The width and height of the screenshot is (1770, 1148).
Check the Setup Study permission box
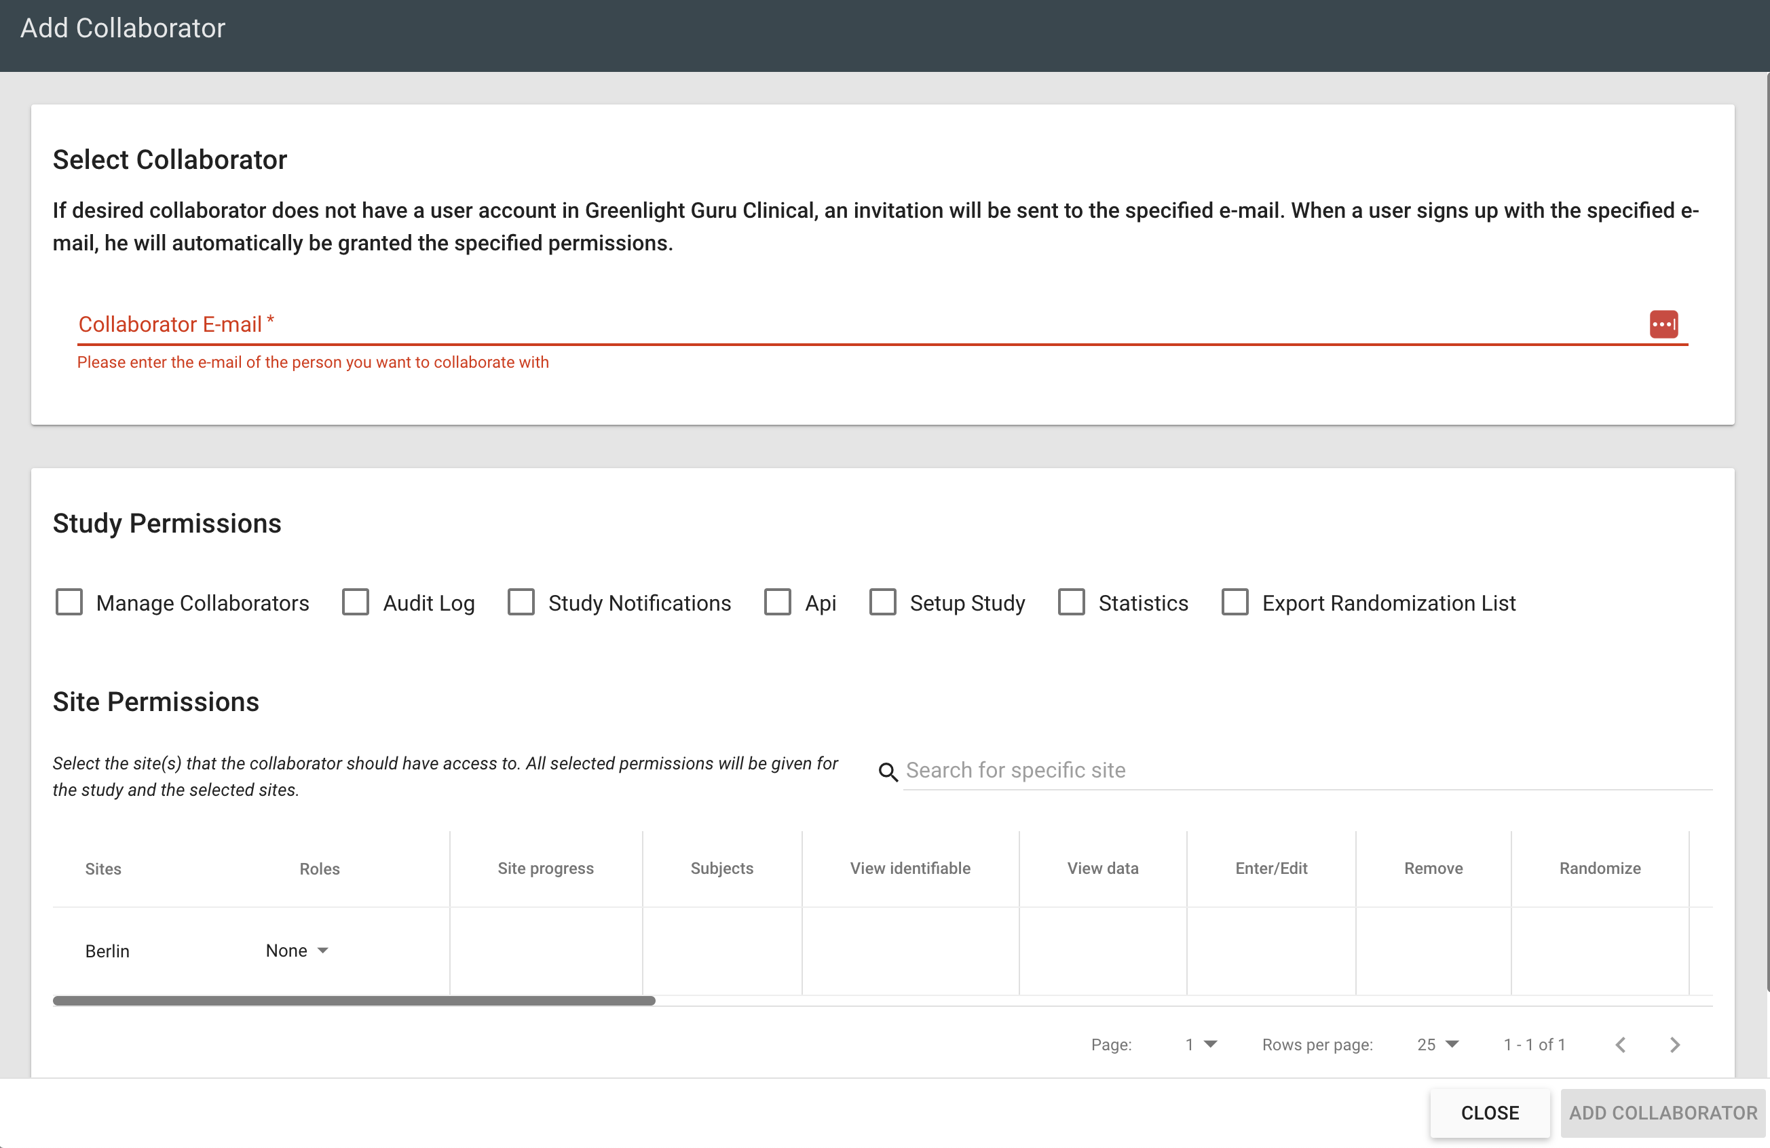(x=883, y=602)
